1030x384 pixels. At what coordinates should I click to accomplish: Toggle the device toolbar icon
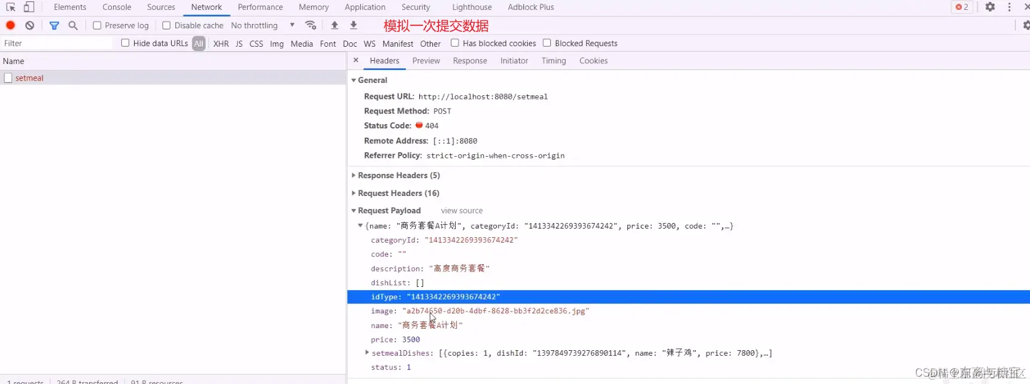point(29,7)
